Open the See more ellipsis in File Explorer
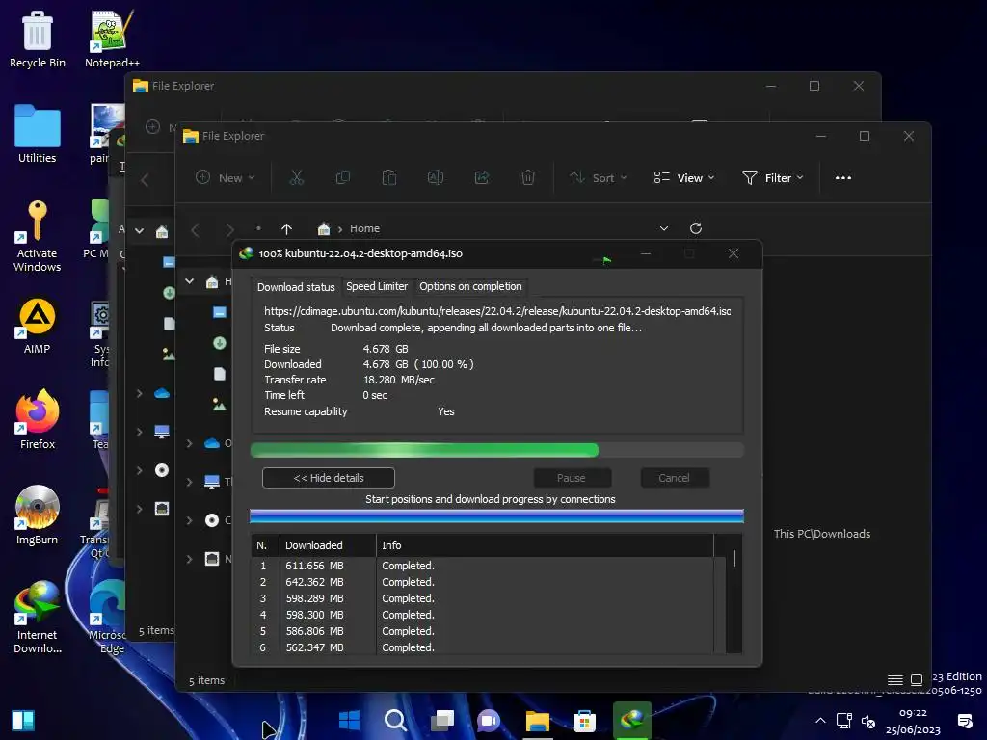This screenshot has width=987, height=740. coord(842,178)
